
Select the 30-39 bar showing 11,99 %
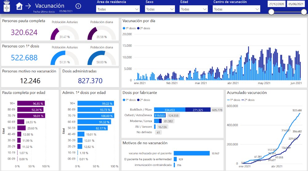coord(19,140)
